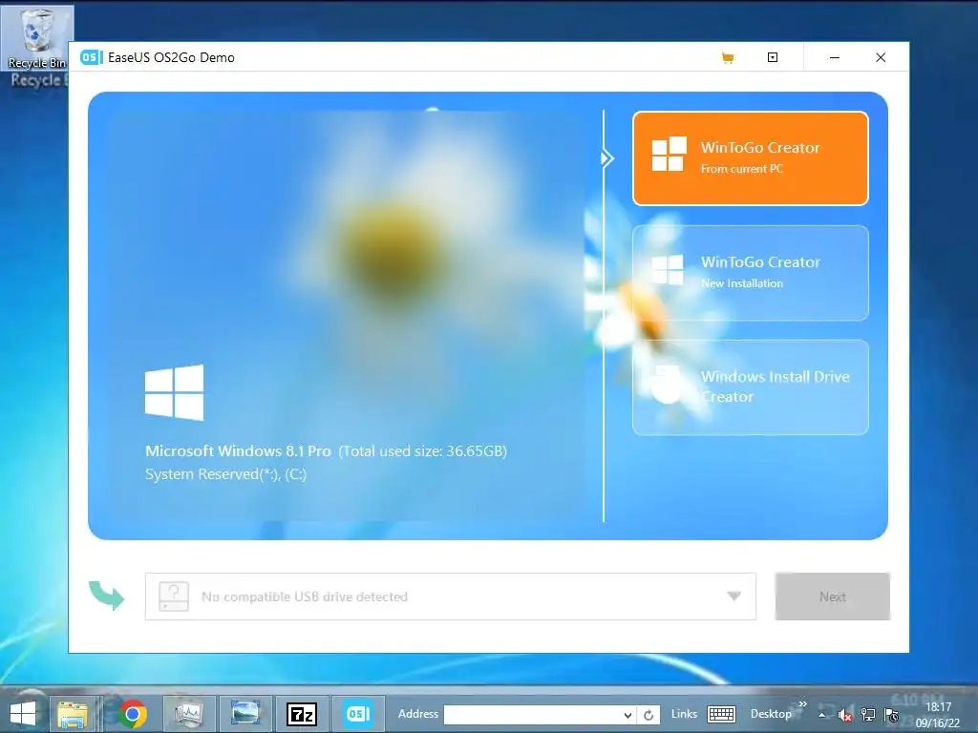Select WinToGo Creator New Installation option
The image size is (978, 733).
tap(751, 273)
